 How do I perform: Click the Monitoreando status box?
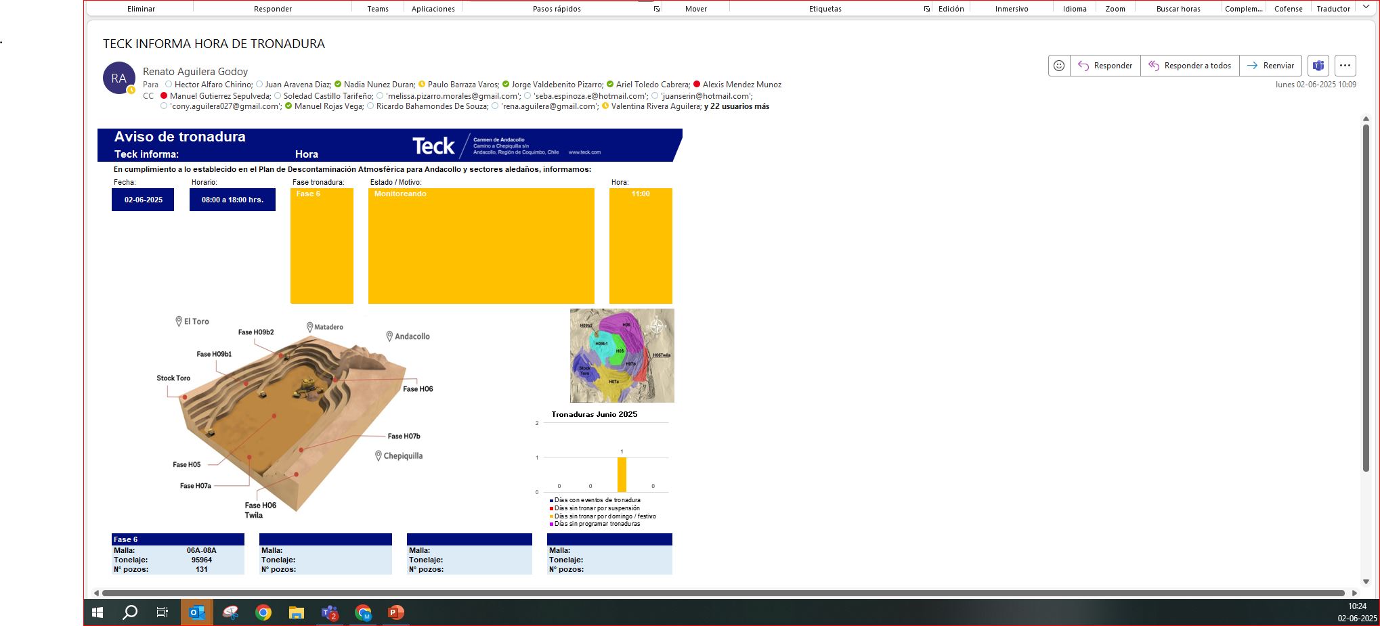tap(481, 246)
